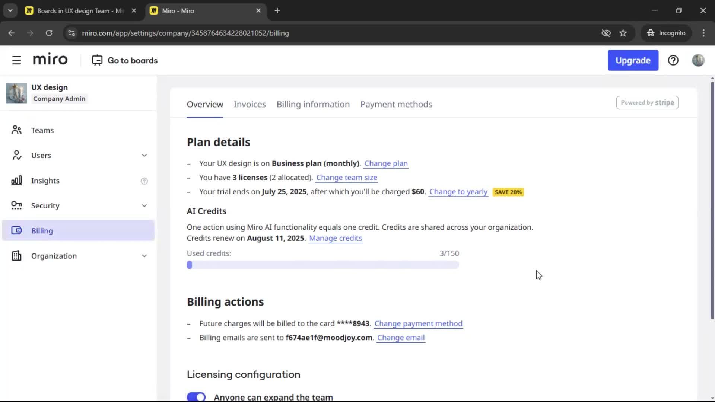
Task: Click the Insights upgrade arrow badge
Action: 144,181
